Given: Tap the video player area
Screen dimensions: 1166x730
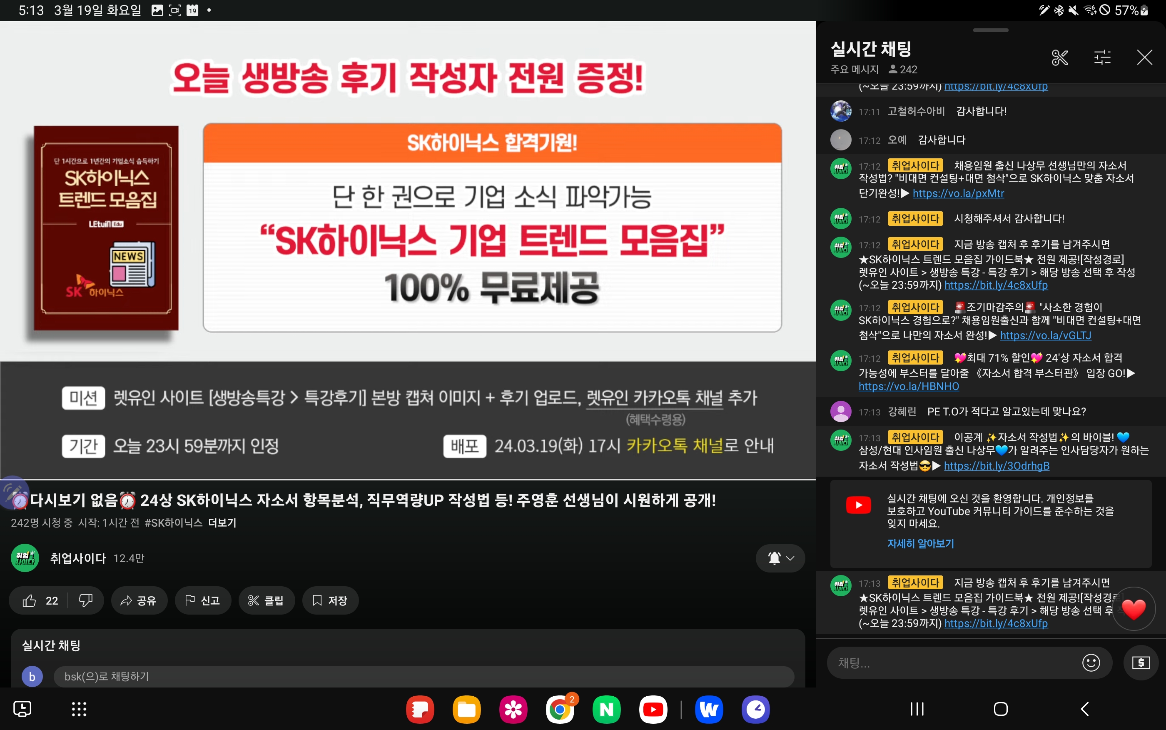Looking at the screenshot, I should coord(408,250).
